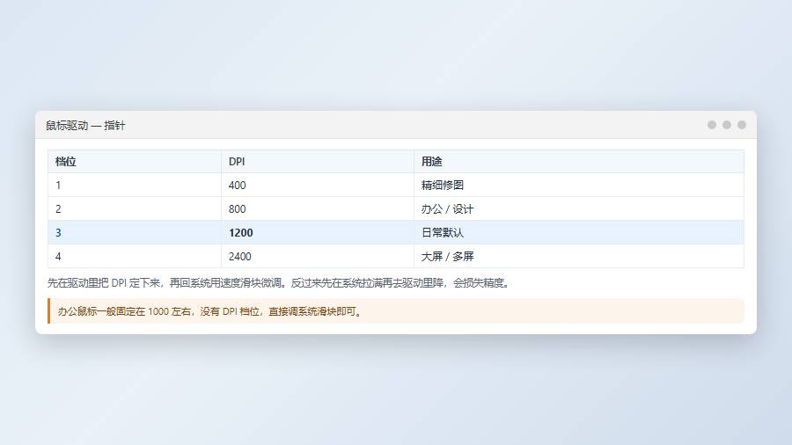Select the 2400 DPI cell
The width and height of the screenshot is (792, 445).
click(317, 256)
